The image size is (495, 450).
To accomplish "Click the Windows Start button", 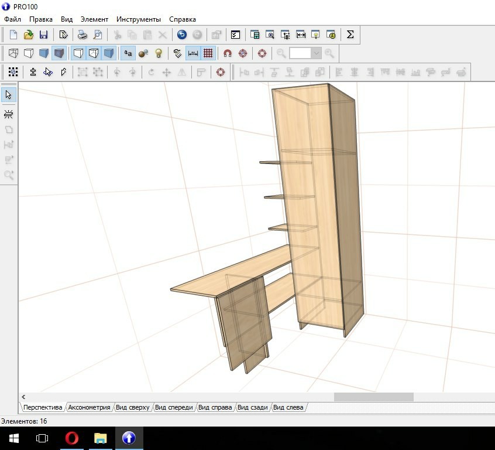I will click(x=14, y=438).
